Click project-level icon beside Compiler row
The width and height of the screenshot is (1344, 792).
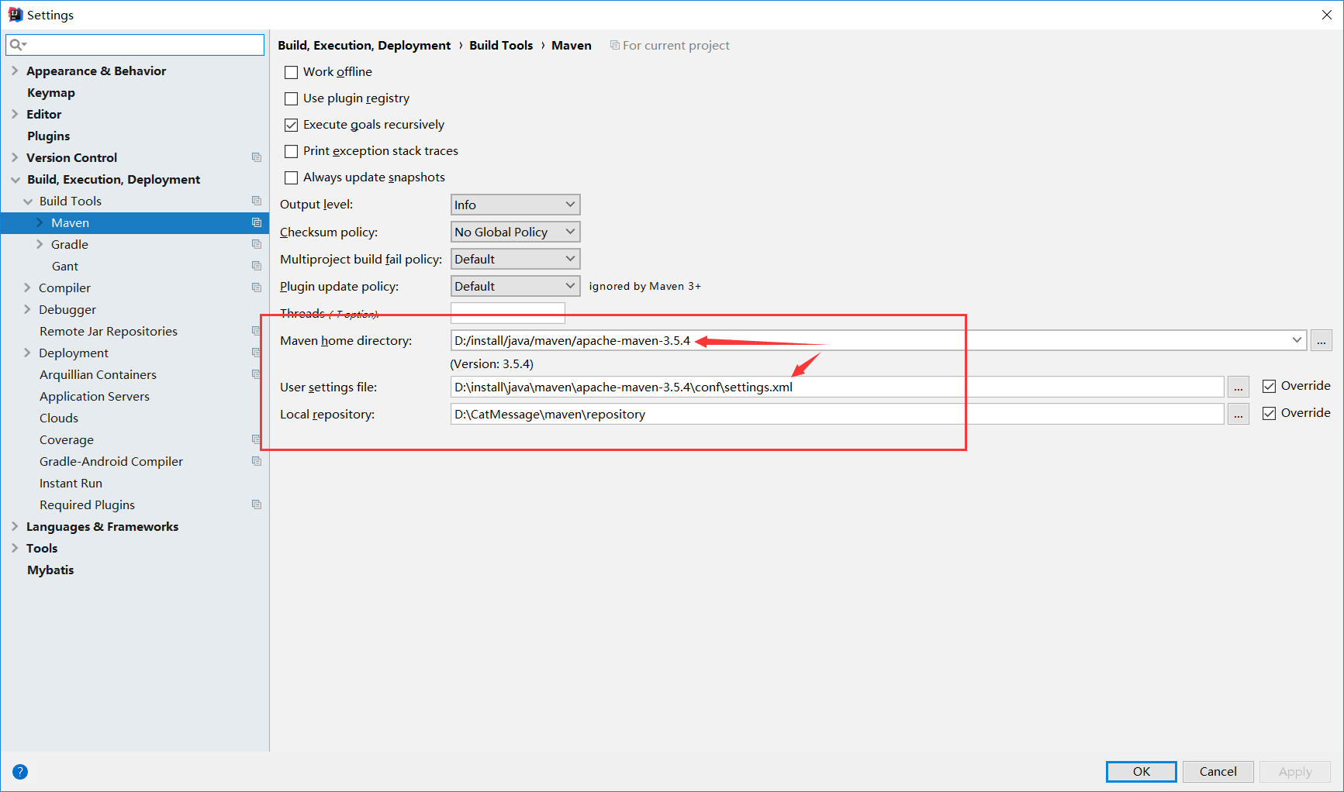257,288
